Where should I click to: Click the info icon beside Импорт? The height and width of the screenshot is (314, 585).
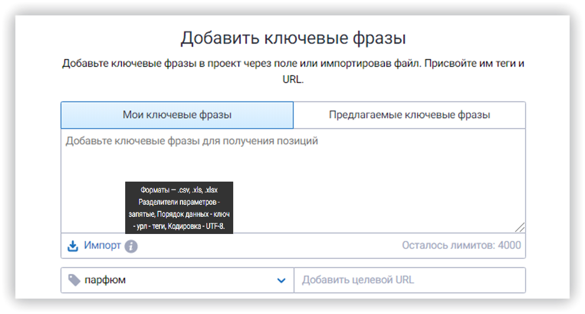pos(131,246)
